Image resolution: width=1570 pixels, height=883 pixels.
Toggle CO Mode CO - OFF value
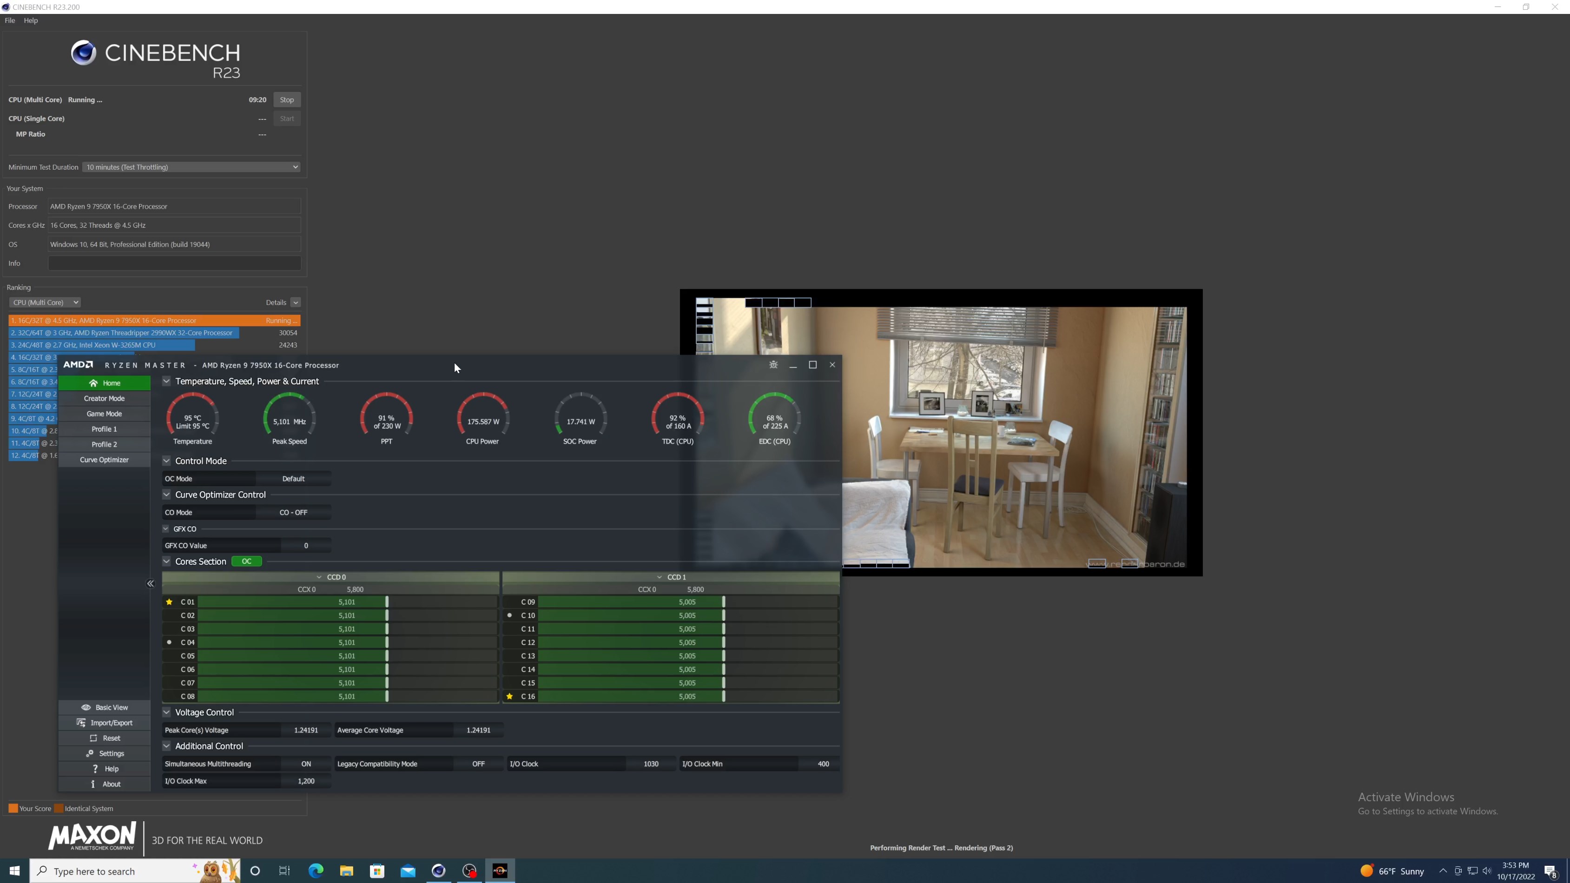293,513
